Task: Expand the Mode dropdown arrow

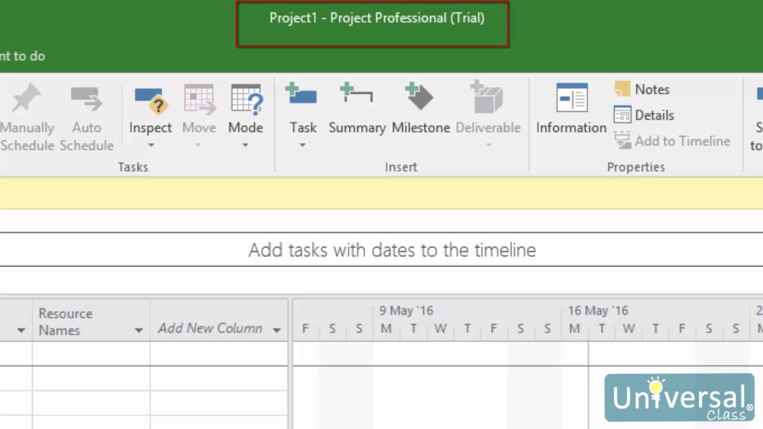Action: (x=245, y=145)
